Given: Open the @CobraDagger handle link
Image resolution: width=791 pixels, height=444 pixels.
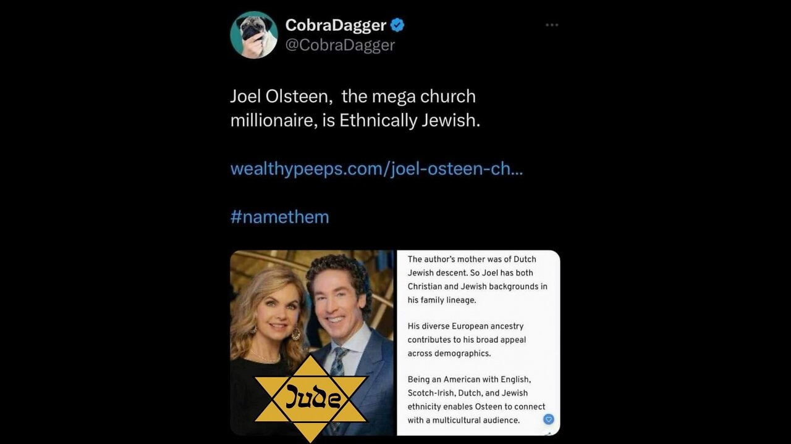Looking at the screenshot, I should pos(340,45).
